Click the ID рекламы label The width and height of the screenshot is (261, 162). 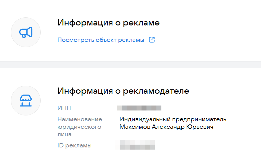[74, 146]
